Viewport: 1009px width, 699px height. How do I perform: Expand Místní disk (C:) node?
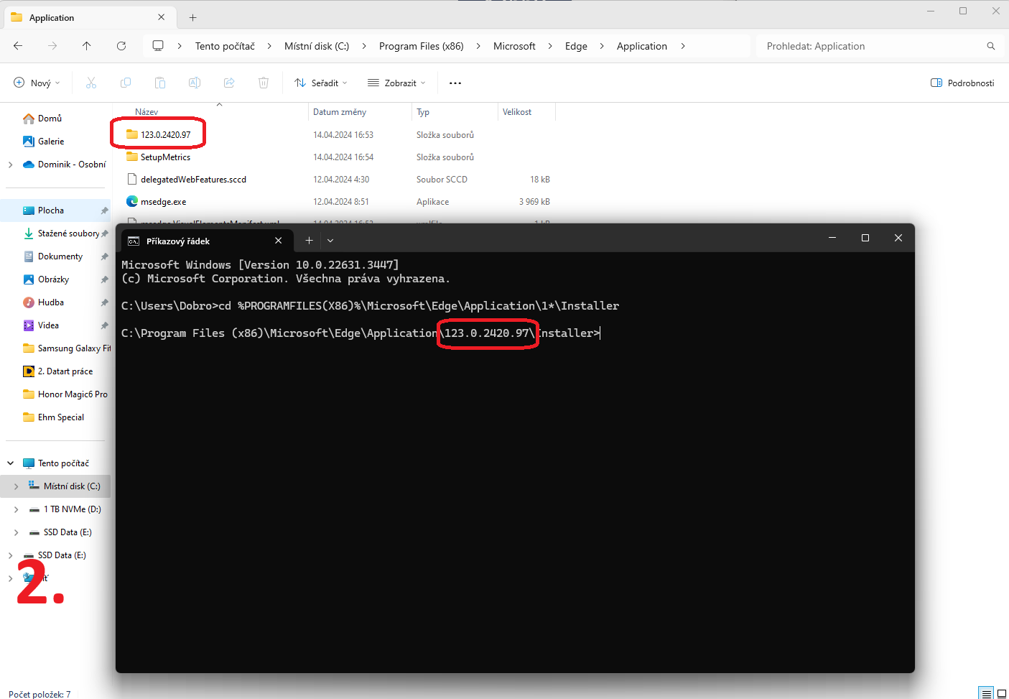16,486
